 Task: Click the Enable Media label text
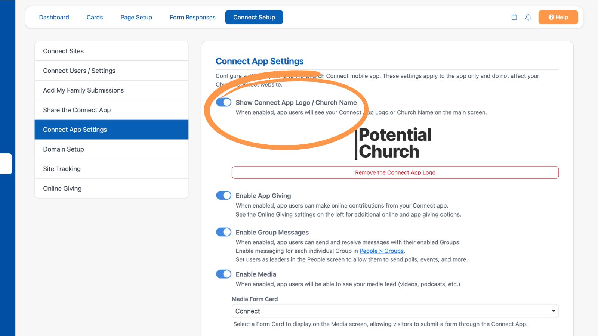(256, 274)
